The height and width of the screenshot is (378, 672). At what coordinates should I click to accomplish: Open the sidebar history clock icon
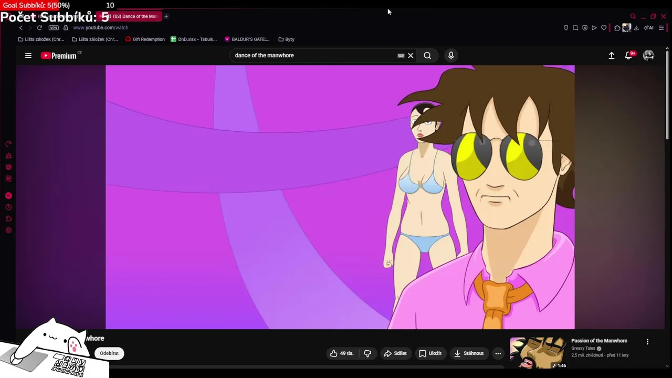[x=8, y=207]
